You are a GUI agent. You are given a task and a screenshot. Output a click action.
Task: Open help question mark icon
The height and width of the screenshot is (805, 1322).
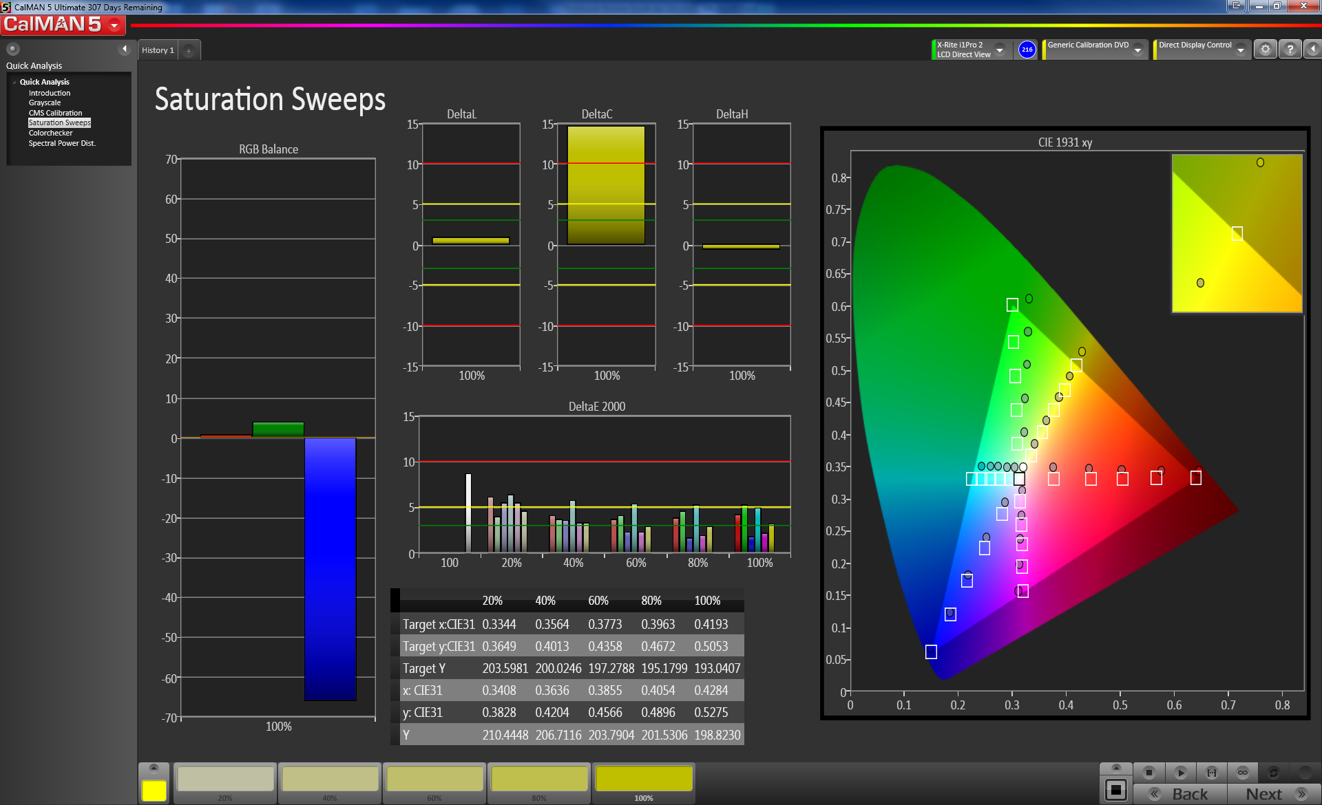tap(1290, 50)
